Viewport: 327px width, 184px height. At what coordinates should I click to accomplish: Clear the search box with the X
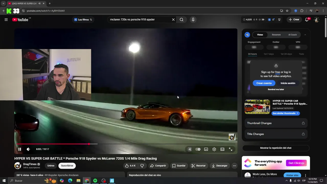(x=173, y=20)
